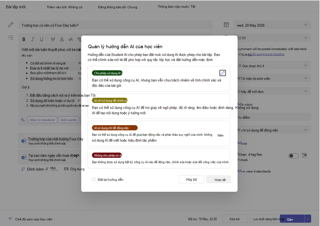Click Bài tập mới page title

point(16,7)
